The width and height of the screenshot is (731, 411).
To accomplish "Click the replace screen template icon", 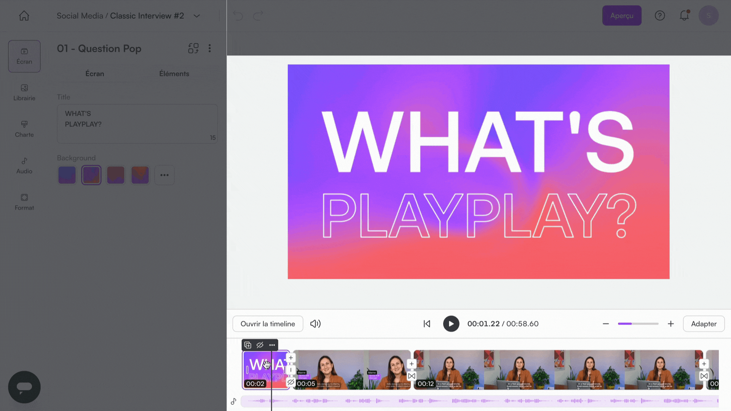I will coord(193,48).
